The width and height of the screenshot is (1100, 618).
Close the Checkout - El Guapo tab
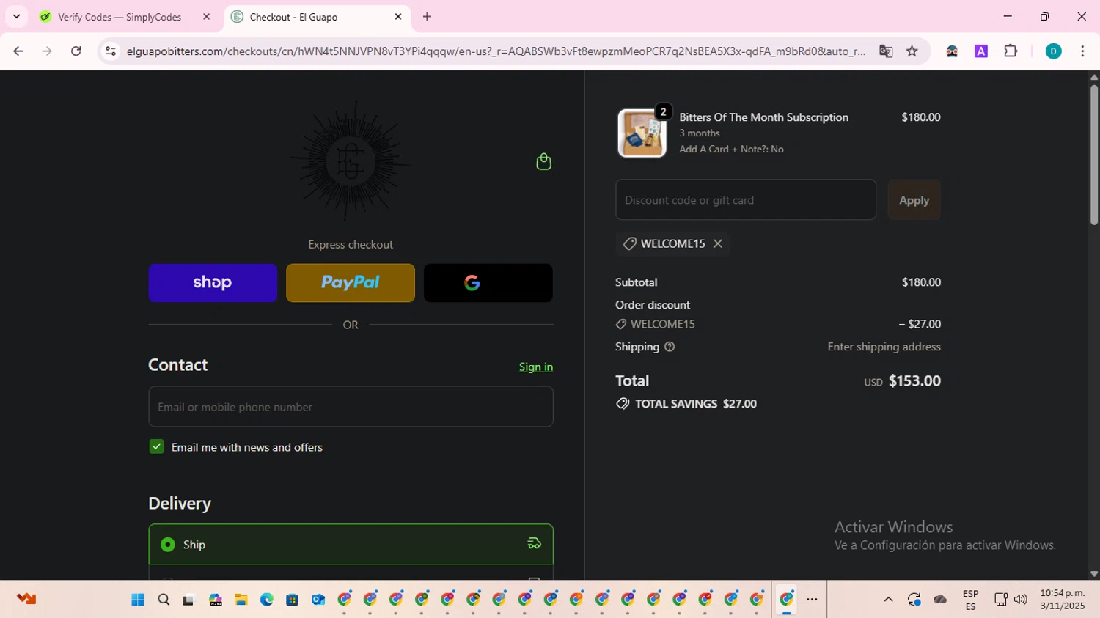tap(398, 16)
